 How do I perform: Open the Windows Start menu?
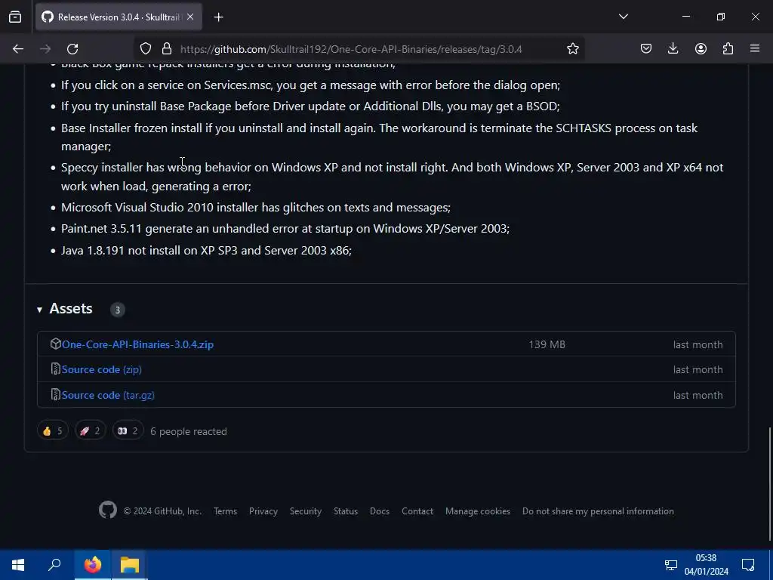coord(18,565)
